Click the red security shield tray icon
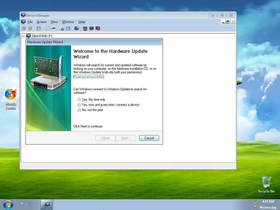Image resolution: width=280 pixels, height=210 pixels. click(256, 207)
